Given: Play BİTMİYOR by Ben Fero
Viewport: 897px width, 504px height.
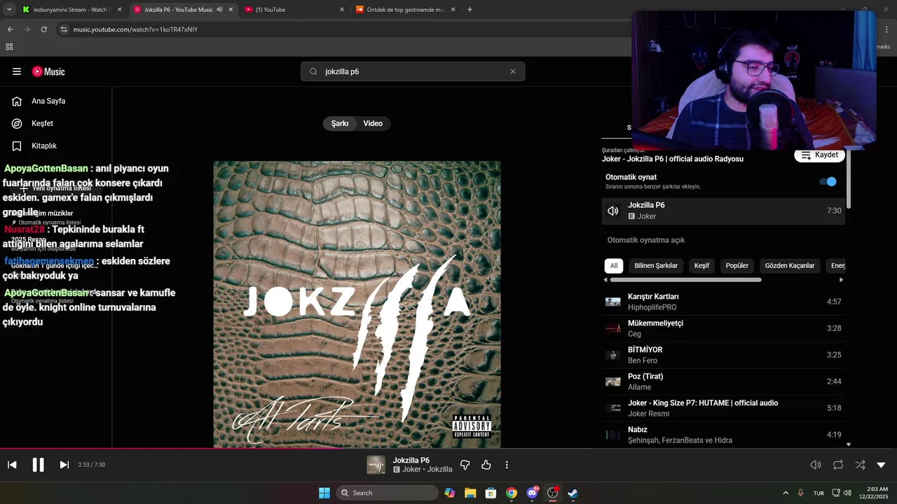Looking at the screenshot, I should [723, 355].
